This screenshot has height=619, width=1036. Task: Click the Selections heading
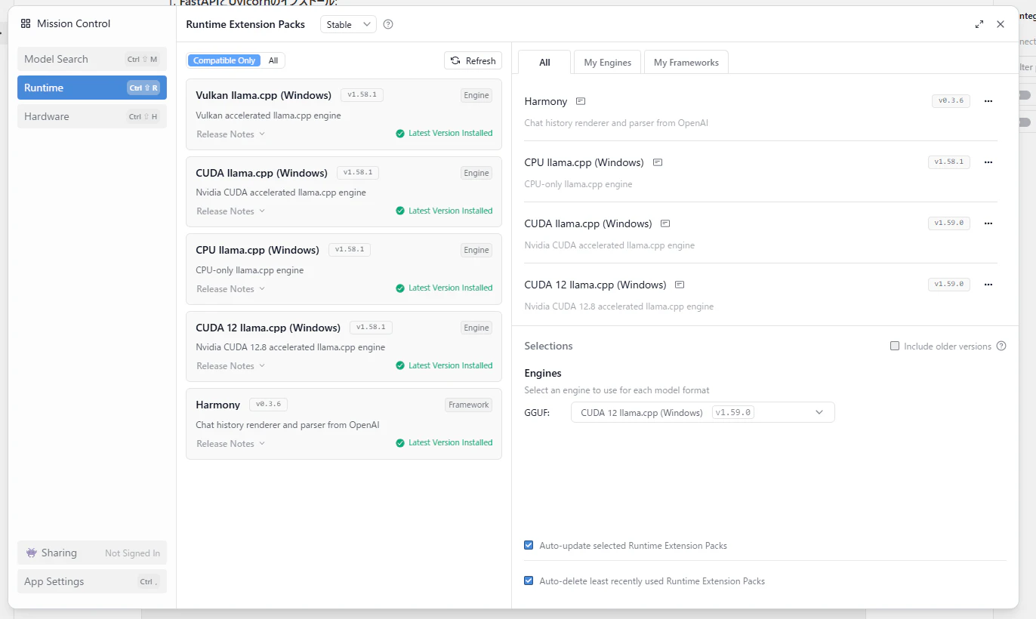(x=549, y=346)
